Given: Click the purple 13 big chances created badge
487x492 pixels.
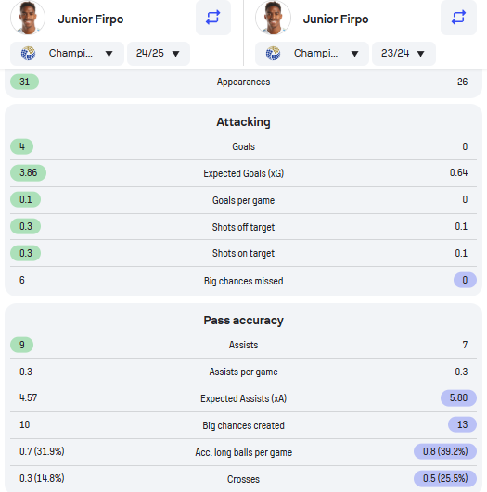Looking at the screenshot, I should 462,425.
